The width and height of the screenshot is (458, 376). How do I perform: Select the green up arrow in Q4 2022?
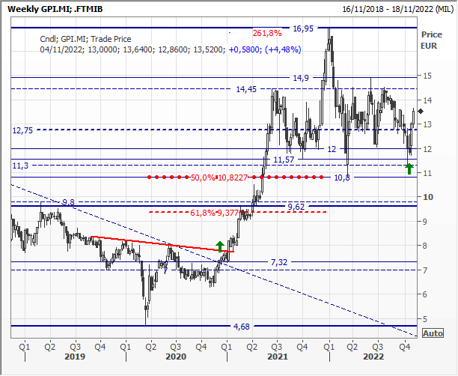coord(408,166)
